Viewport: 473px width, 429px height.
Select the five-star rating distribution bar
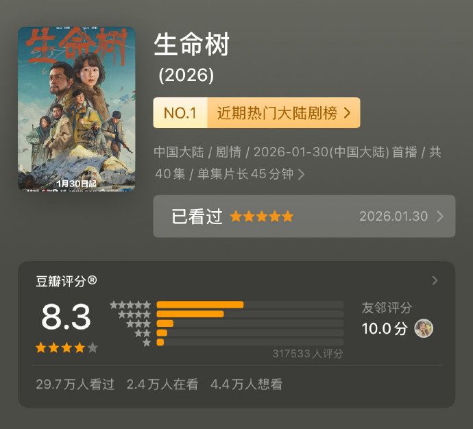click(x=200, y=305)
